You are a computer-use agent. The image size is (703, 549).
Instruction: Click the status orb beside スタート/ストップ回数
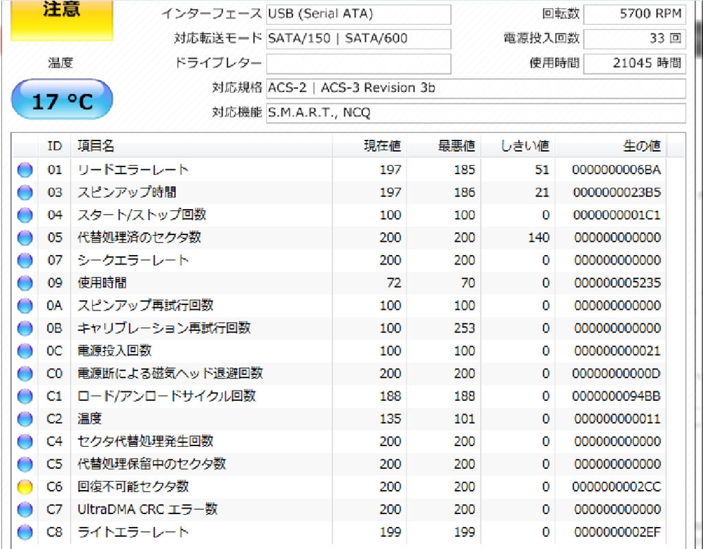(x=25, y=215)
